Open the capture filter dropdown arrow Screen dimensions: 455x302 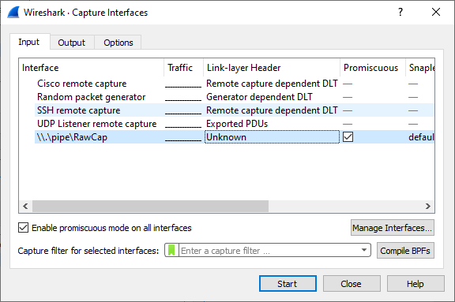click(x=364, y=250)
